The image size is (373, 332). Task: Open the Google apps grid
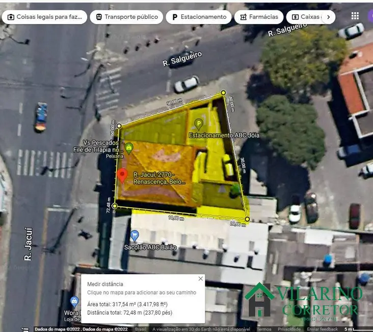355,16
